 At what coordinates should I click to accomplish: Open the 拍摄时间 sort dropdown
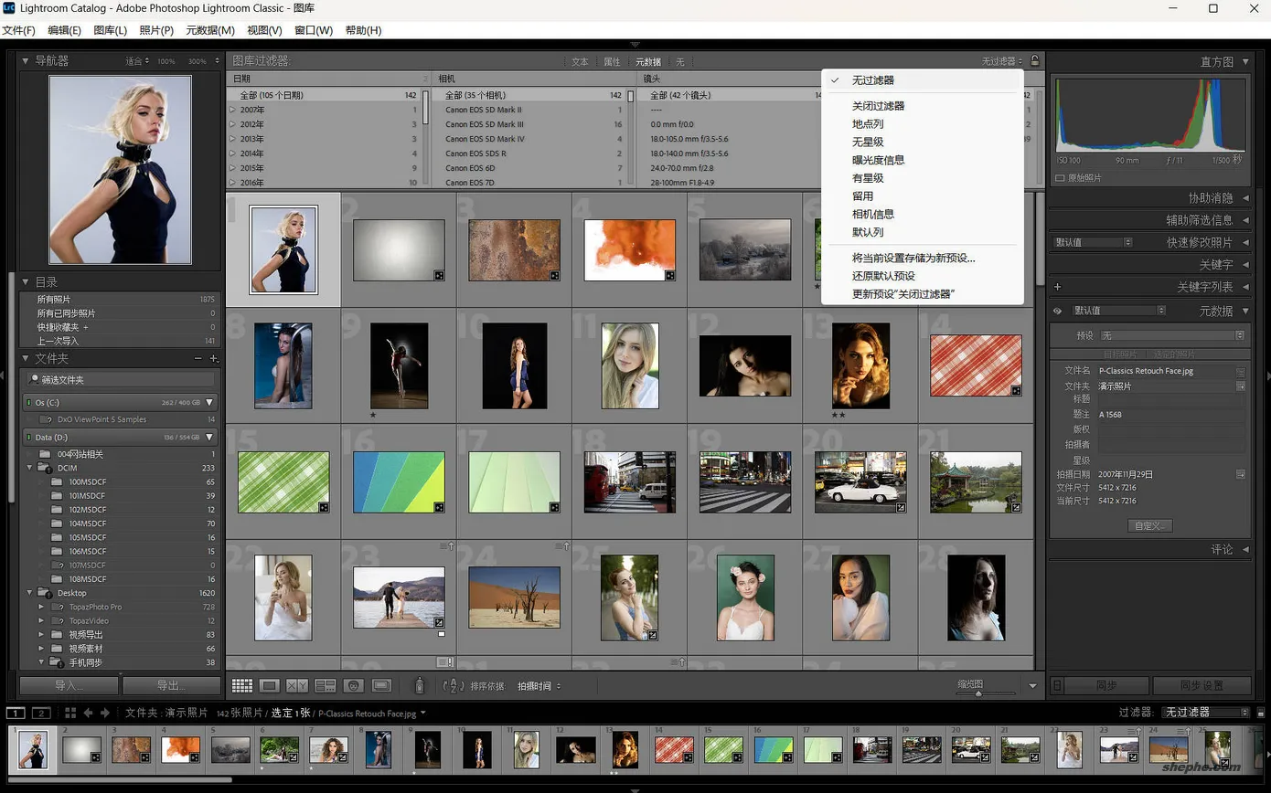coord(539,686)
